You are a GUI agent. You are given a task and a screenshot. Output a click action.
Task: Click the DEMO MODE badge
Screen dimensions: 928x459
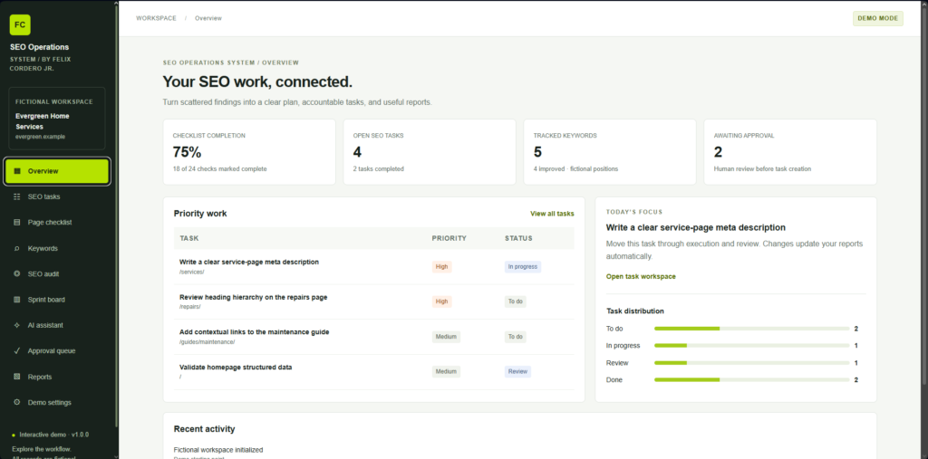pyautogui.click(x=877, y=18)
